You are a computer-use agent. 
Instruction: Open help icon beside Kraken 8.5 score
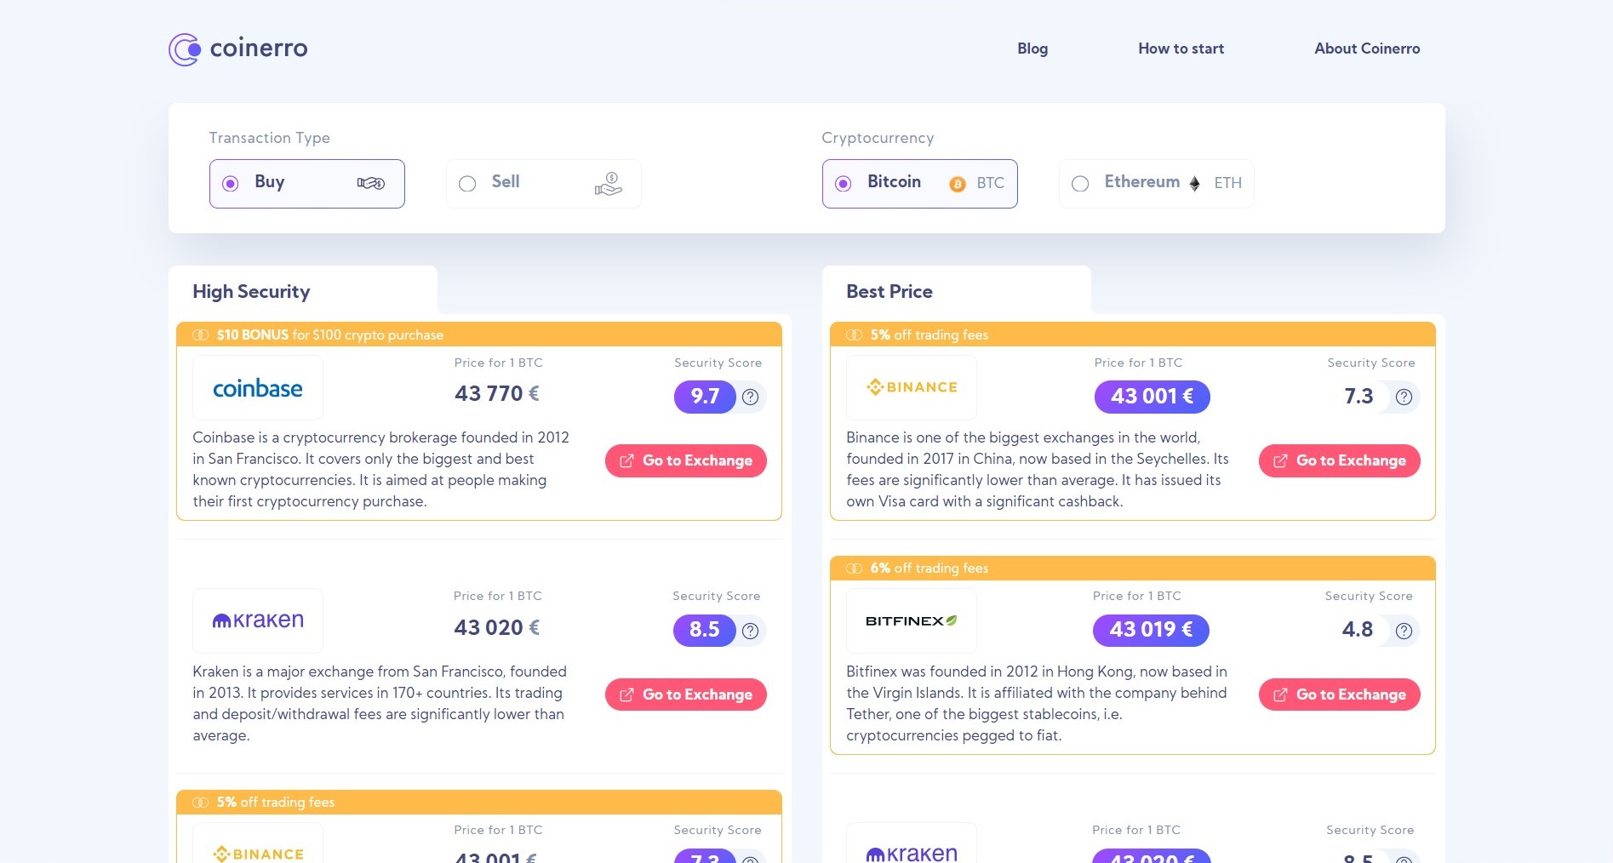click(750, 631)
